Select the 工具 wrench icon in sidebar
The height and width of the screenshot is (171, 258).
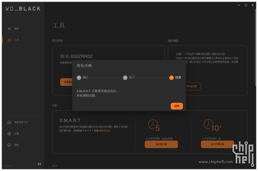[x=9, y=40]
